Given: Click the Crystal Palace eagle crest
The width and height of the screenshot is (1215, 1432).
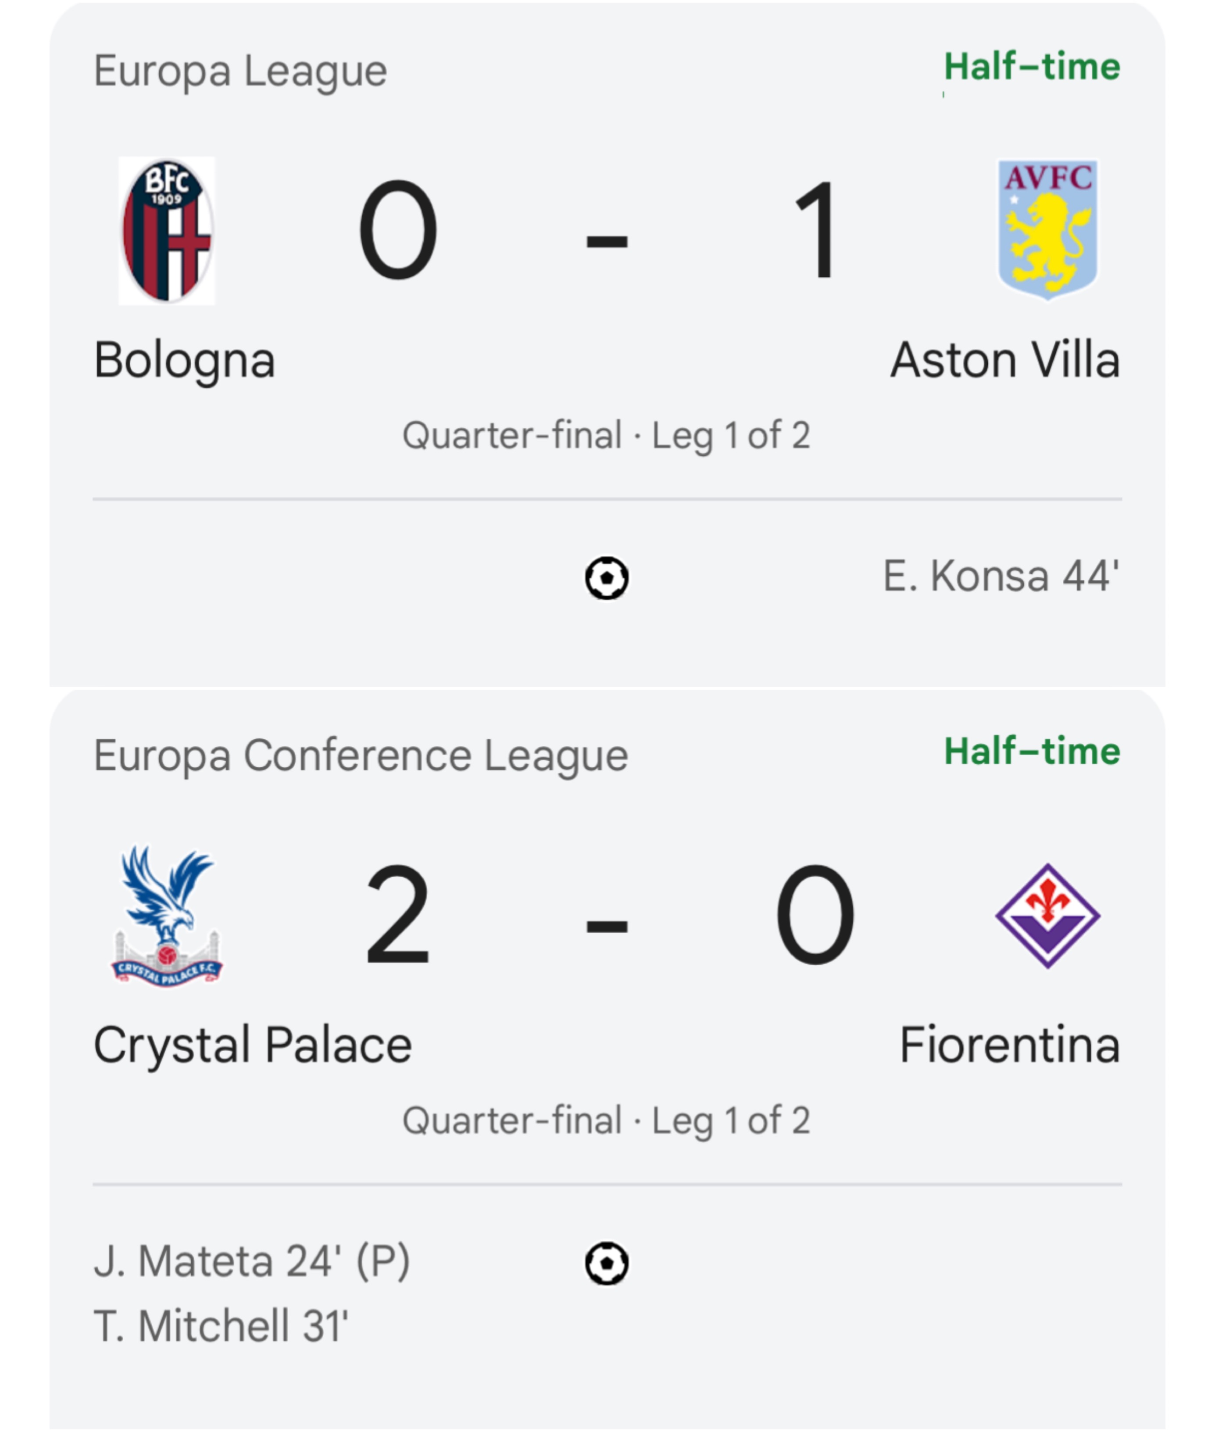Looking at the screenshot, I should point(167,916).
